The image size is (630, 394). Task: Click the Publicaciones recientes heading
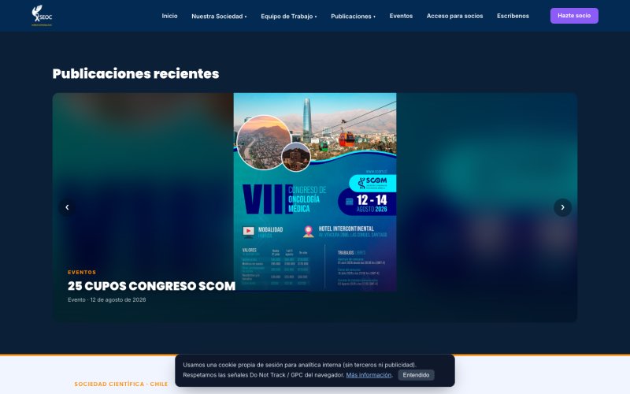(135, 73)
